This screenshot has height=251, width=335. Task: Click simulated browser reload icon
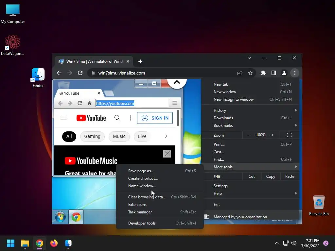click(80, 103)
